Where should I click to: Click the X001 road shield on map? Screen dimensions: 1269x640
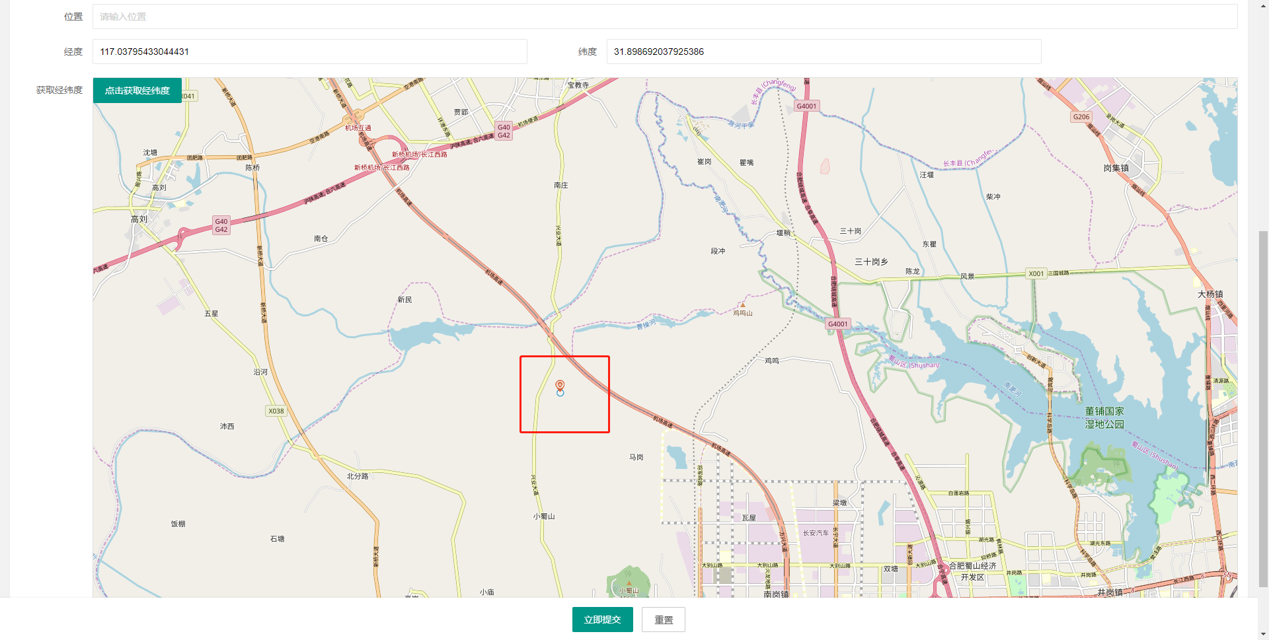pos(1036,273)
